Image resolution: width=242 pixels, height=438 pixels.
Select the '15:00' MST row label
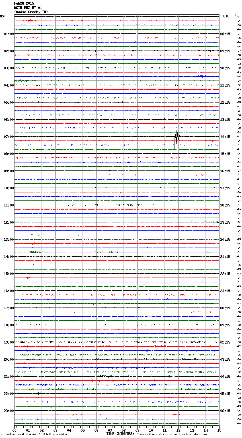pyautogui.click(x=9, y=274)
